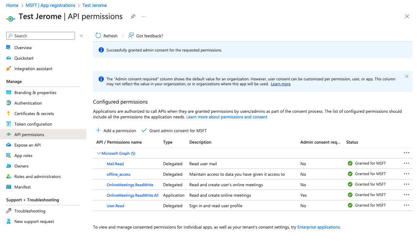Go to Authentication in sidebar
The width and height of the screenshot is (417, 242).
pyautogui.click(x=28, y=103)
